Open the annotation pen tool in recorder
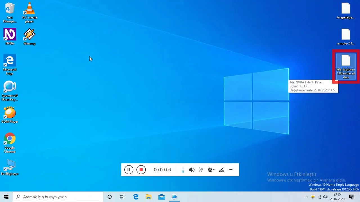360x202 pixels. (x=222, y=170)
